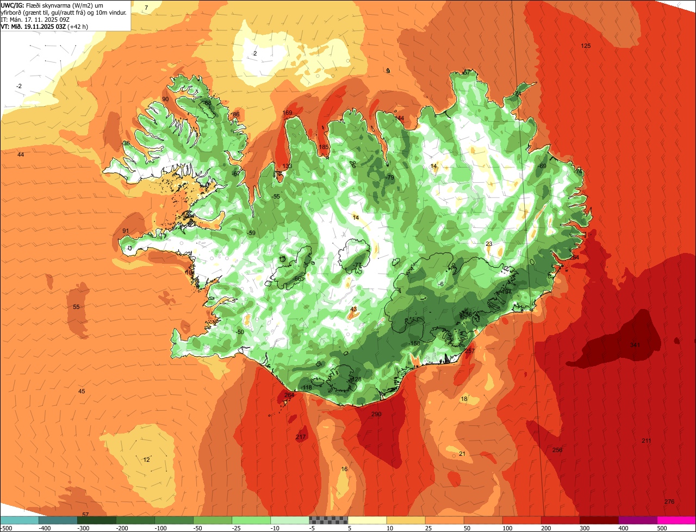Viewport: 696px width, 532px height.
Task: Click the 158 value label
Action: pyautogui.click(x=415, y=343)
